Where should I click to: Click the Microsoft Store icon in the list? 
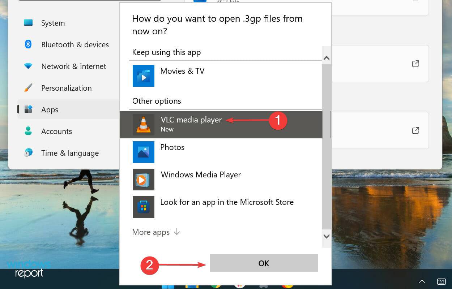[144, 207]
